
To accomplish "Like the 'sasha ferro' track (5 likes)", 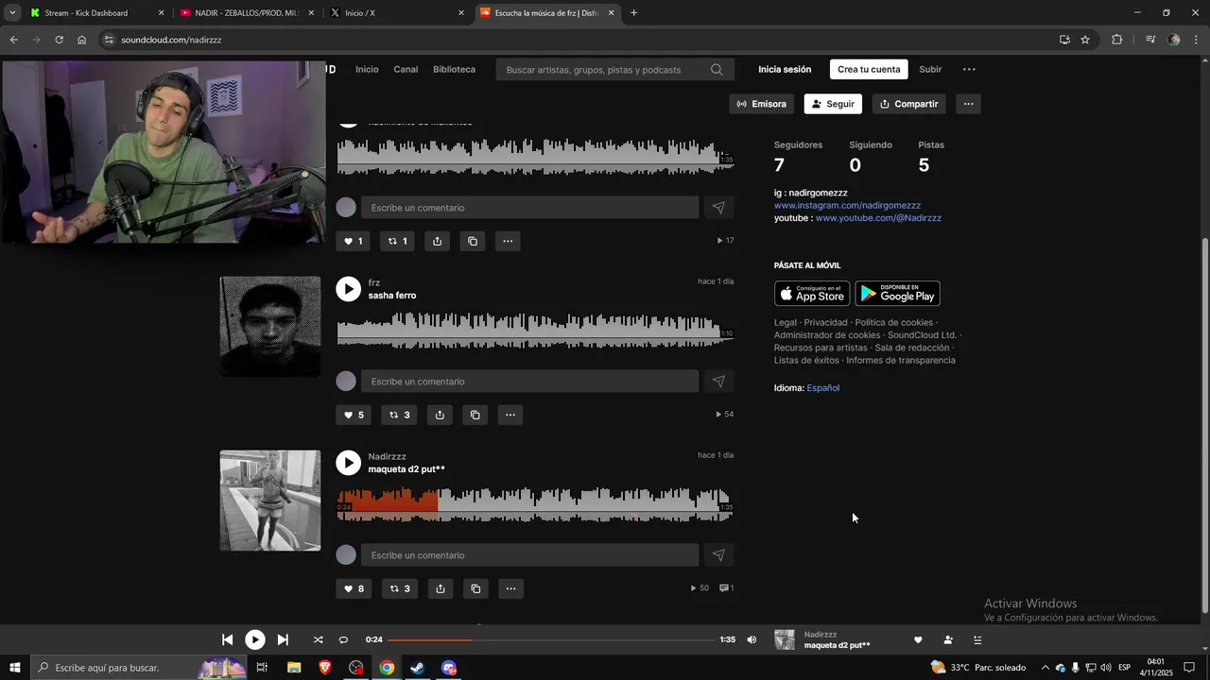I will [x=354, y=415].
